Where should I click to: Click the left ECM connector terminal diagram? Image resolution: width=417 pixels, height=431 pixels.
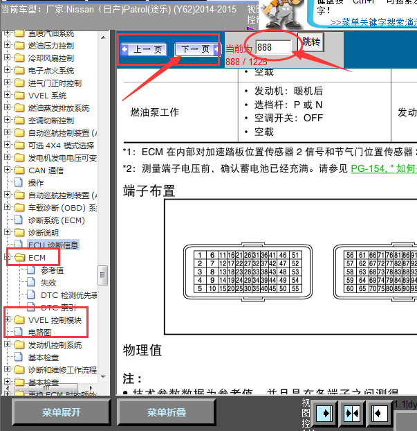point(248,272)
